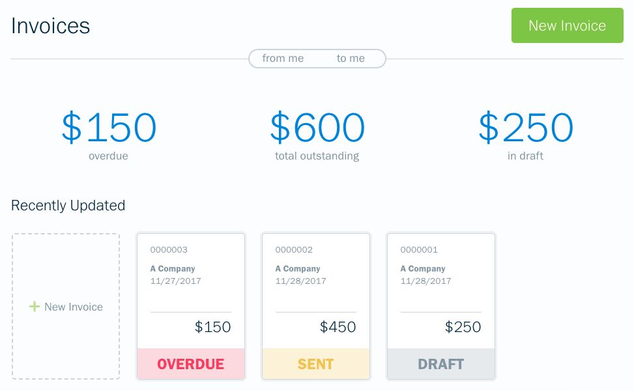
Task: Switch to the "from me" invoices view
Action: pyautogui.click(x=283, y=59)
